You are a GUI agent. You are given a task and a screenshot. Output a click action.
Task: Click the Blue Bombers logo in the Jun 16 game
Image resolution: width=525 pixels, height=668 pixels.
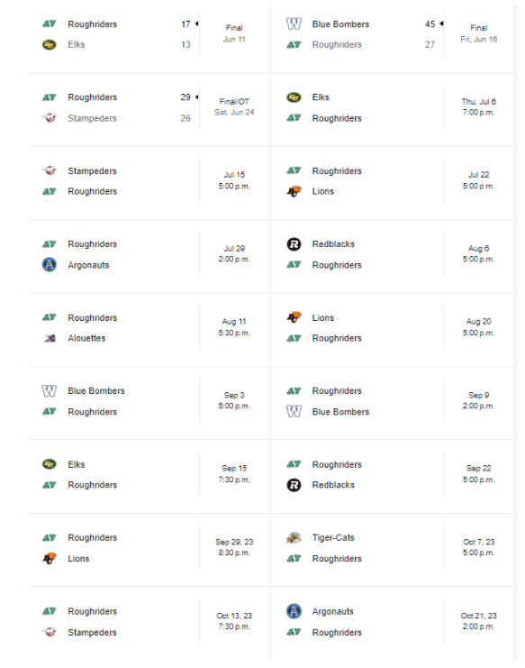(x=294, y=23)
